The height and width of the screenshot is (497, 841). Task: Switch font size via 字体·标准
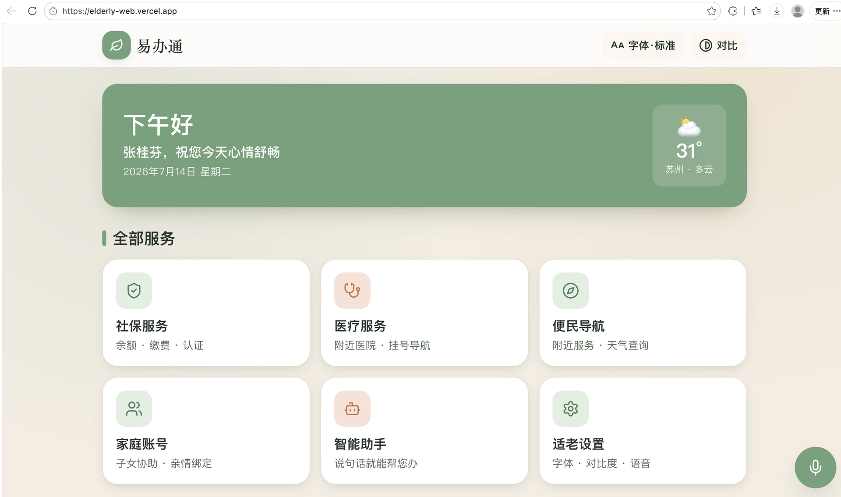[643, 45]
